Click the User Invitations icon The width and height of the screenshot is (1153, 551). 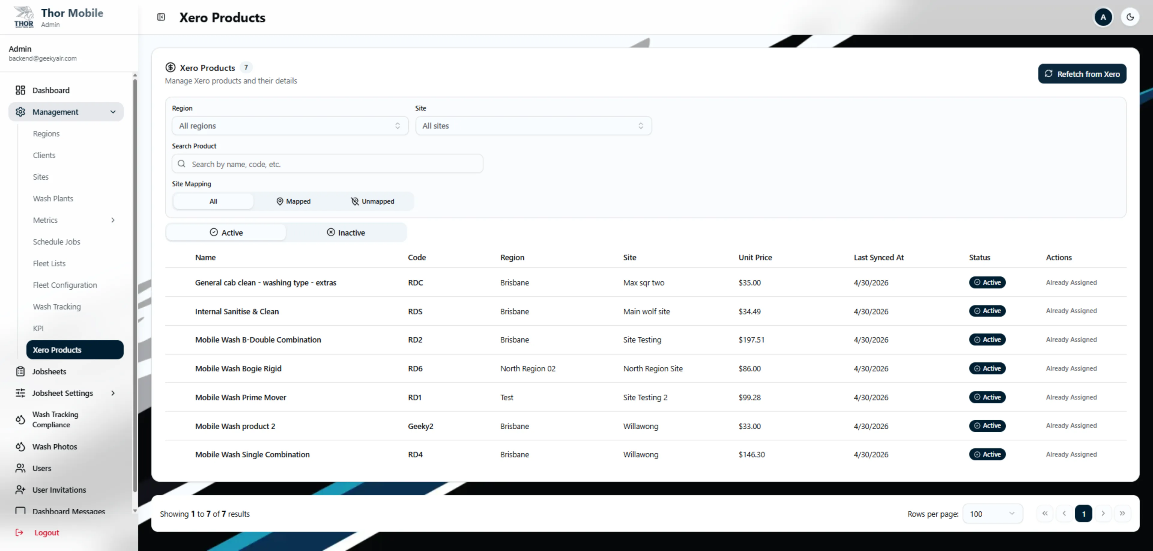coord(20,490)
